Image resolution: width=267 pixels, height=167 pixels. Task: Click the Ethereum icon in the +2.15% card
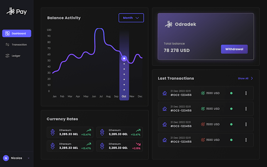click(x=102, y=146)
